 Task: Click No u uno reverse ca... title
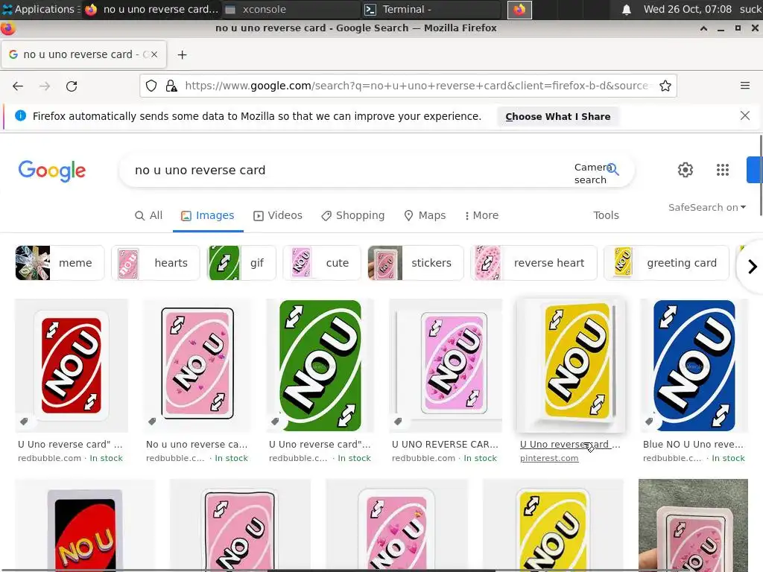[197, 445]
